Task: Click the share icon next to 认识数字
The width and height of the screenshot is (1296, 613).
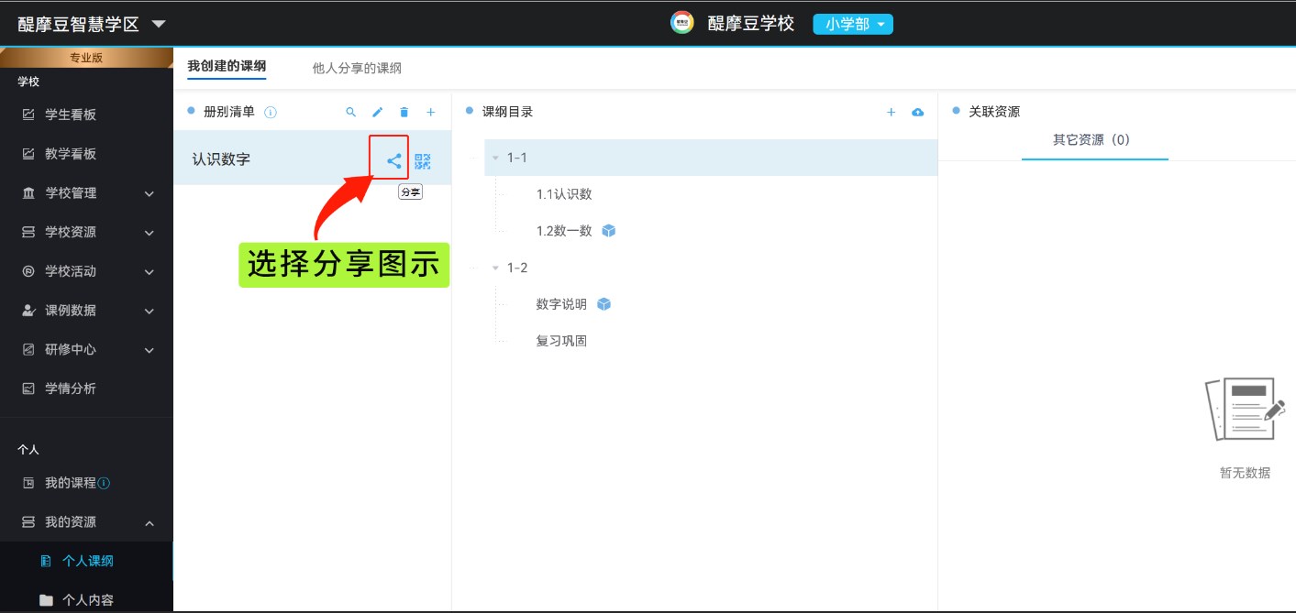Action: 393,161
